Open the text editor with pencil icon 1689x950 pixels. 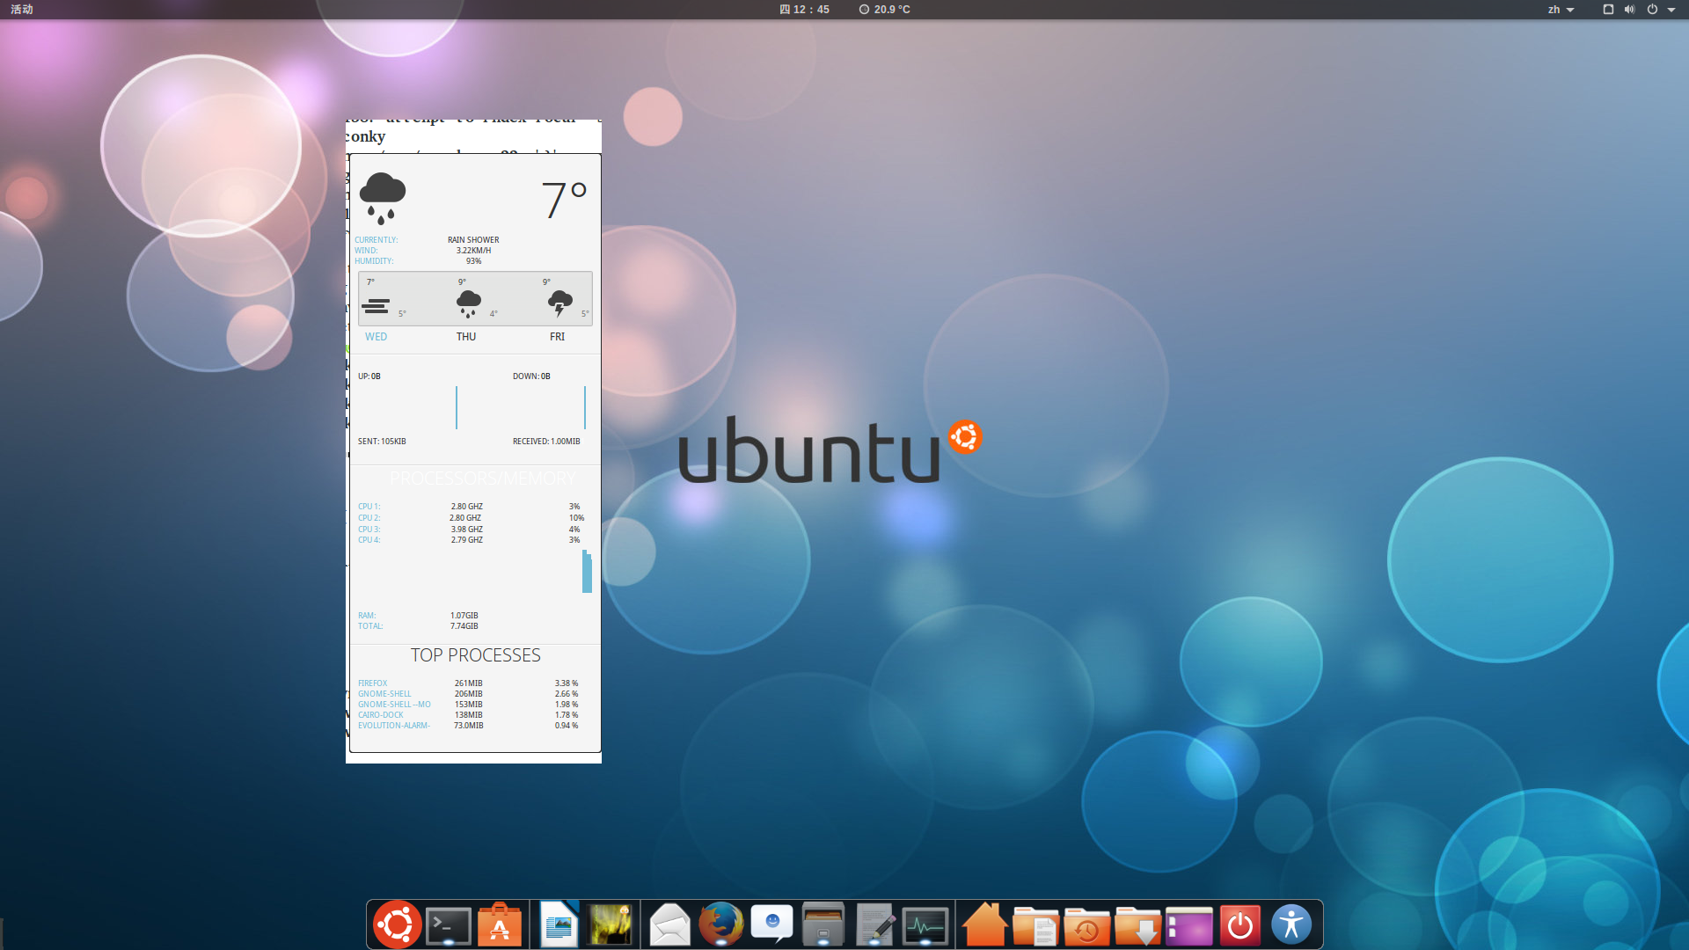click(874, 925)
